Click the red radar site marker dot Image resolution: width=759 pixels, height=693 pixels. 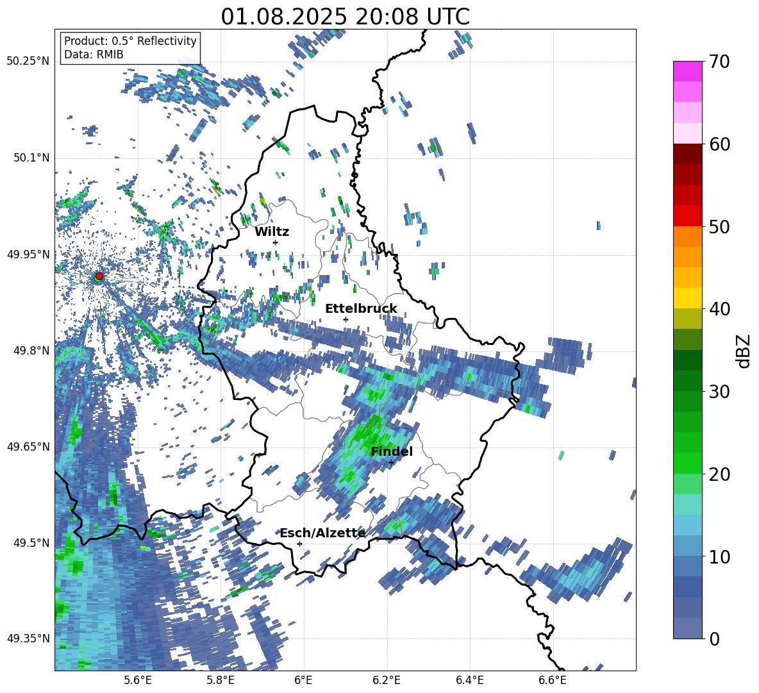click(x=99, y=276)
